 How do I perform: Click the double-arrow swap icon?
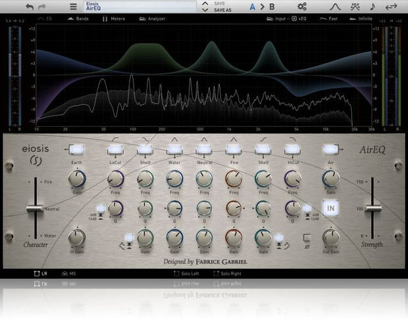click(391, 7)
